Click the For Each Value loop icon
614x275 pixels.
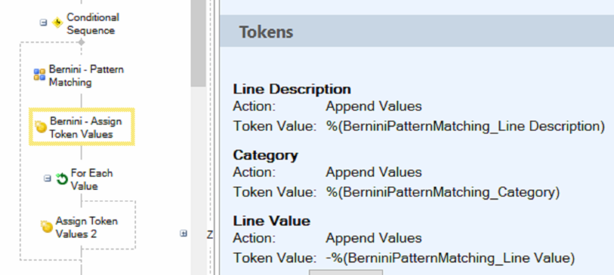point(62,179)
